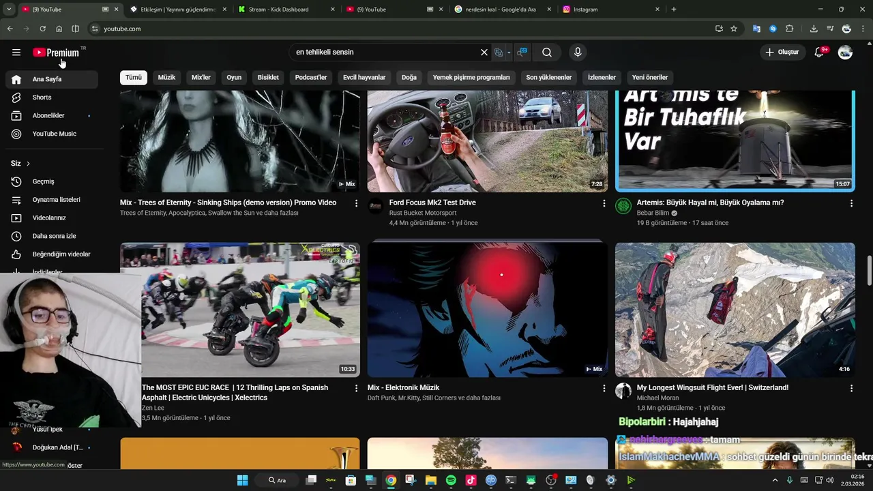This screenshot has width=873, height=491.
Task: Open File Explorer from the taskbar
Action: (431, 480)
